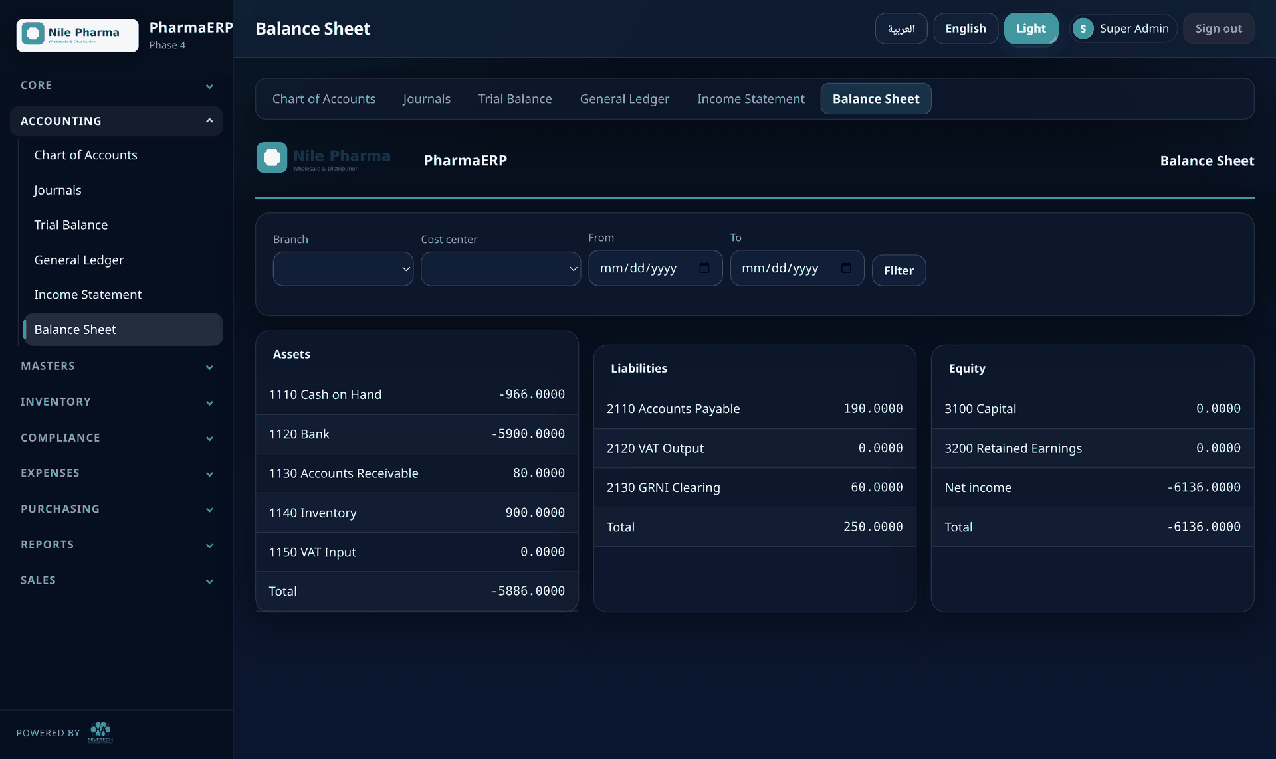This screenshot has width=1276, height=759.
Task: Open Chart of Accounts in the sidebar
Action: pyautogui.click(x=123, y=155)
